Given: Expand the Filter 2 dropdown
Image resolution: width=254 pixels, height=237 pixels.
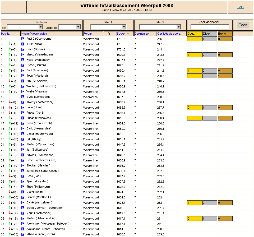Looking at the screenshot, I should 160,27.
